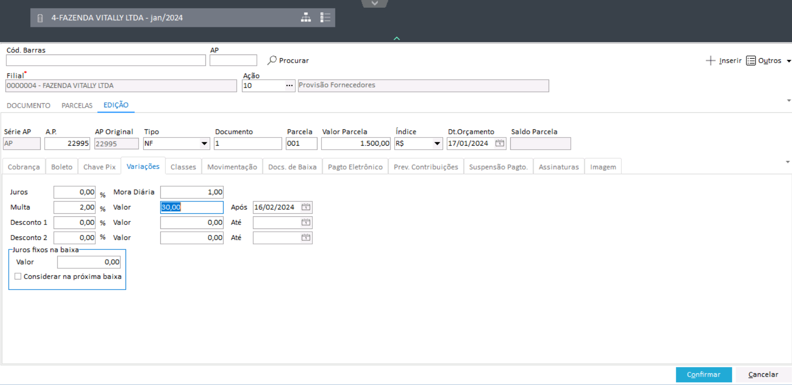Collapse the top panel with chevron arrow
The height and width of the screenshot is (385, 792).
(396, 39)
